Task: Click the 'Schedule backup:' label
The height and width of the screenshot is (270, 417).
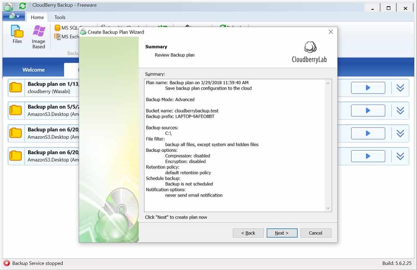Action: pyautogui.click(x=163, y=178)
